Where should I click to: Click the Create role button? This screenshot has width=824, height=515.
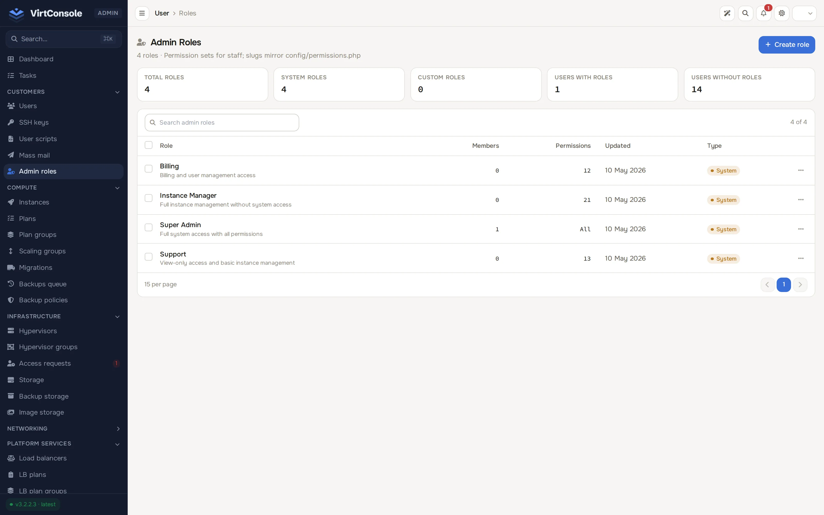787,45
